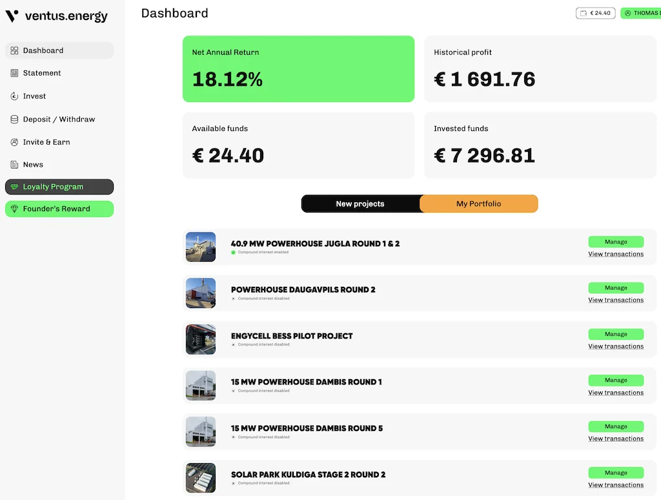The height and width of the screenshot is (500, 661).
Task: Click the Loyalty Program diamond icon
Action: (14, 187)
